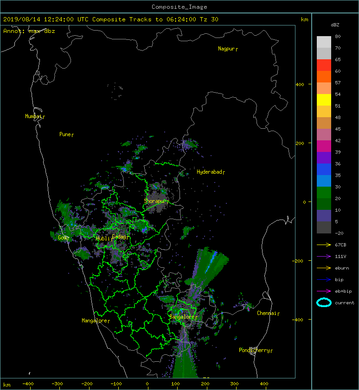Click the magenta echo west of Chennai

pyautogui.click(x=248, y=309)
